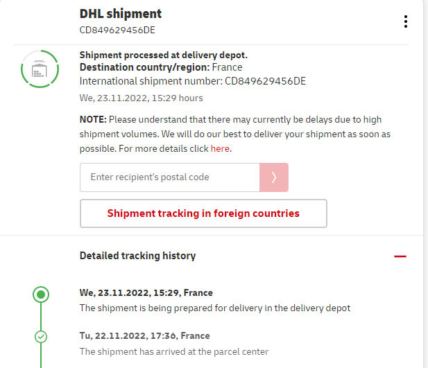
Task: Click the DHL shipment title
Action: point(121,14)
